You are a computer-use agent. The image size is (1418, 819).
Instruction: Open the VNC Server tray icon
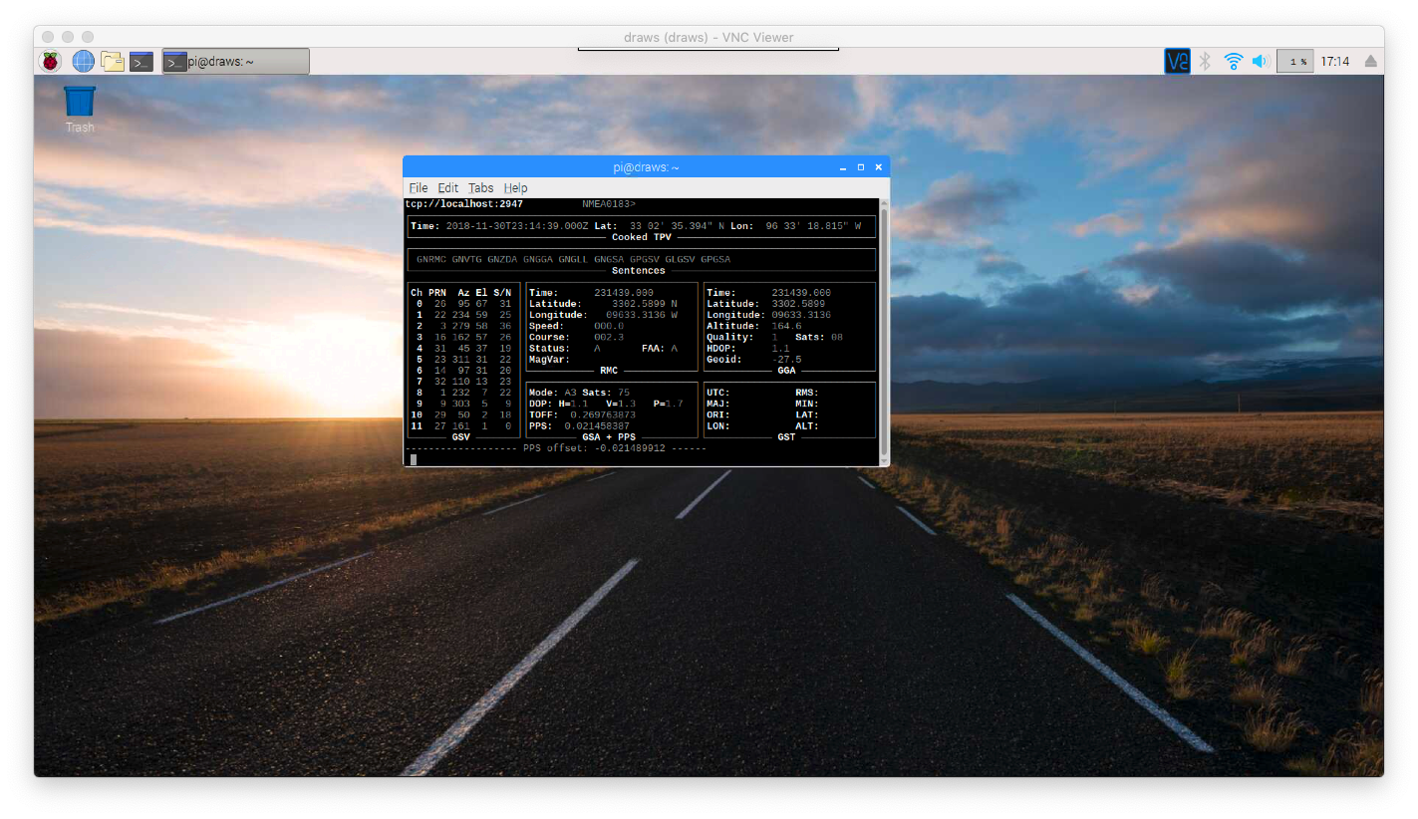pyautogui.click(x=1177, y=62)
